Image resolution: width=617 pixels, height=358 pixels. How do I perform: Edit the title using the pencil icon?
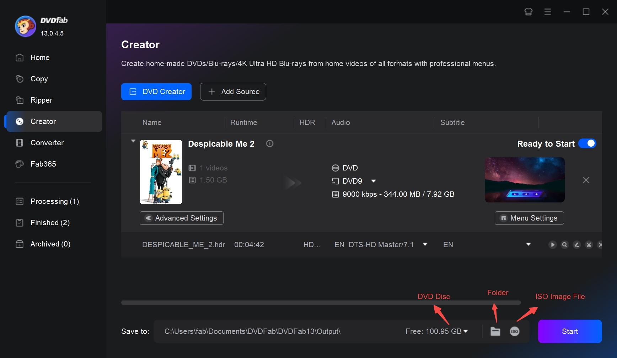coord(576,245)
